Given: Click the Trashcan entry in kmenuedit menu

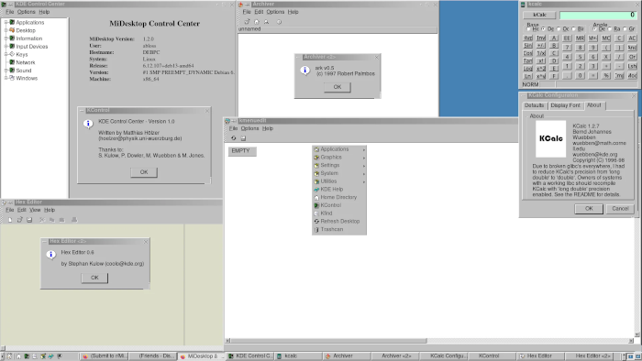Looking at the screenshot, I should pos(339,229).
